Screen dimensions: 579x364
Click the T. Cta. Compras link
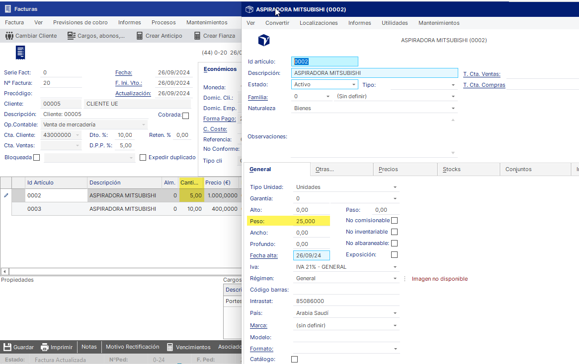point(484,85)
